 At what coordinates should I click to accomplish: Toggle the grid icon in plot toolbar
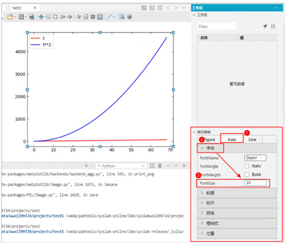93,17
